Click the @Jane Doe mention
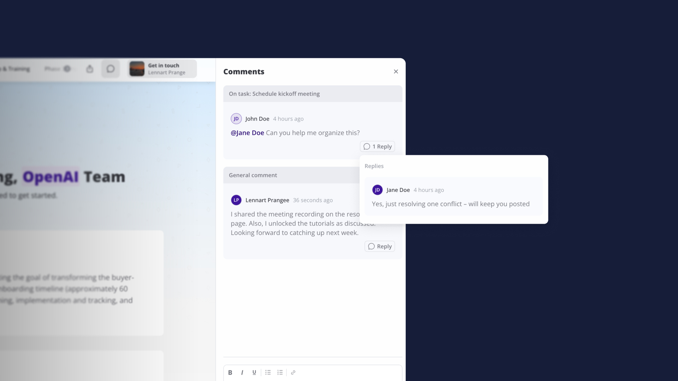The image size is (678, 381). point(247,133)
